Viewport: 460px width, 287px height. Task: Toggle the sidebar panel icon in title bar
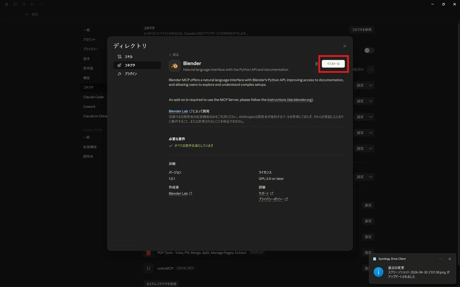tap(15, 4)
